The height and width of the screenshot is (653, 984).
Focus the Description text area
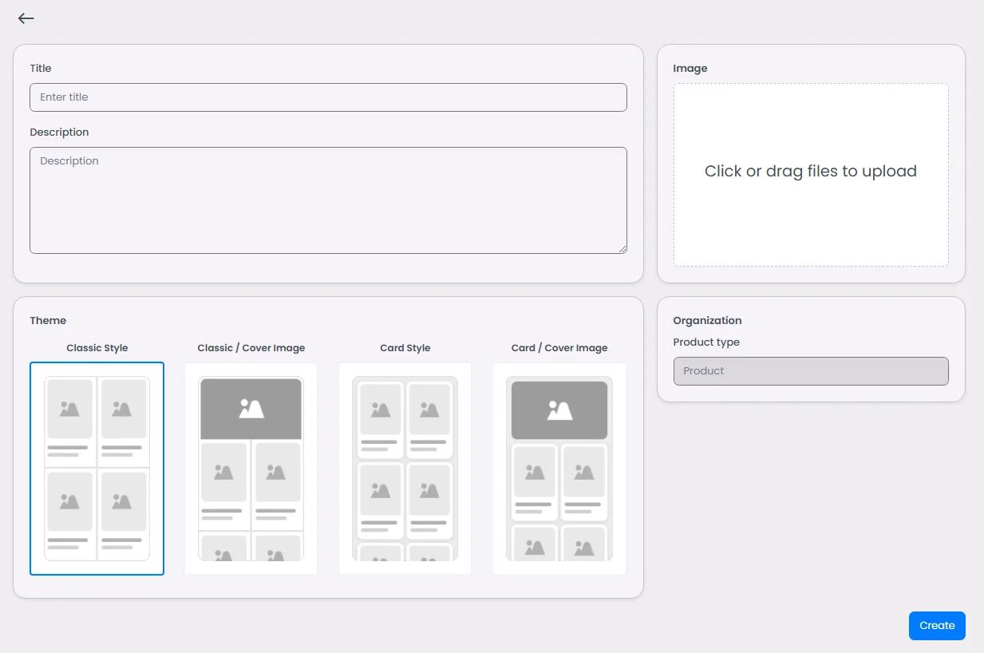(328, 200)
